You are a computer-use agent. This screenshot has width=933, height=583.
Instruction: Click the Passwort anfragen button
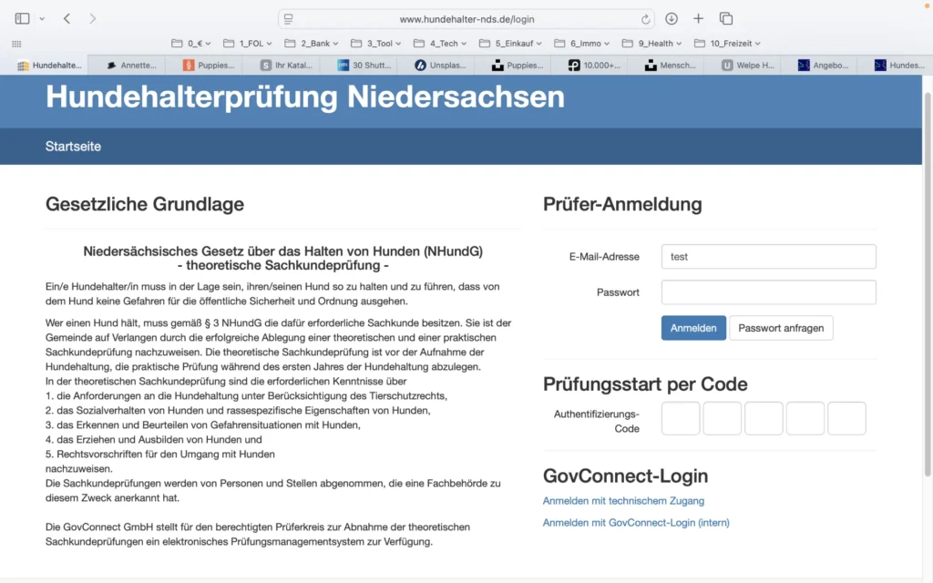(781, 328)
